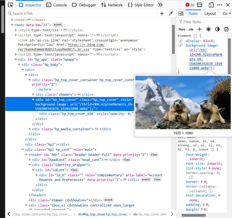Viewport: 232px width, 218px height.
Task: Expand the head element node
Action: tap(12, 20)
